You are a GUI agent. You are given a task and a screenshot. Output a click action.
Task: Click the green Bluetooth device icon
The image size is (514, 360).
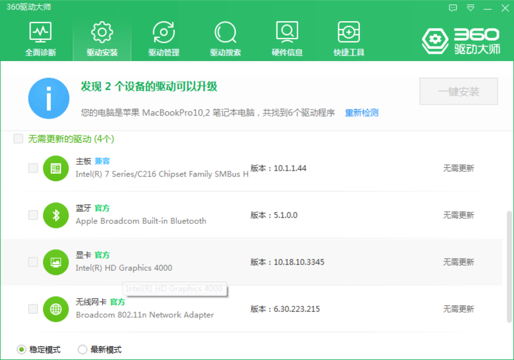(x=56, y=215)
